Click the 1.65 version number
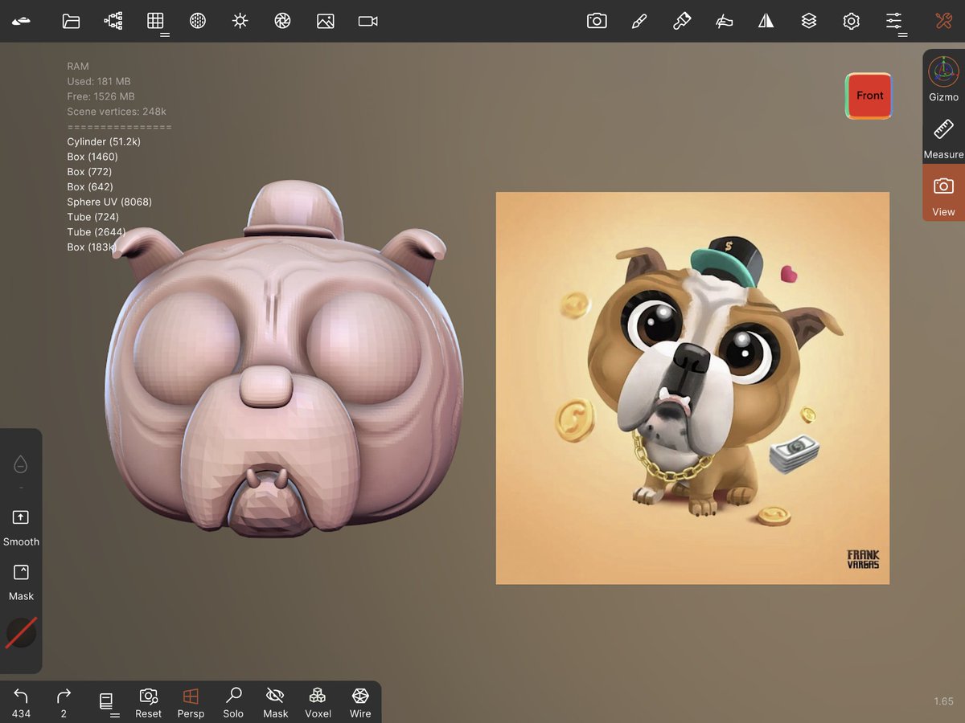965x723 pixels. (943, 701)
